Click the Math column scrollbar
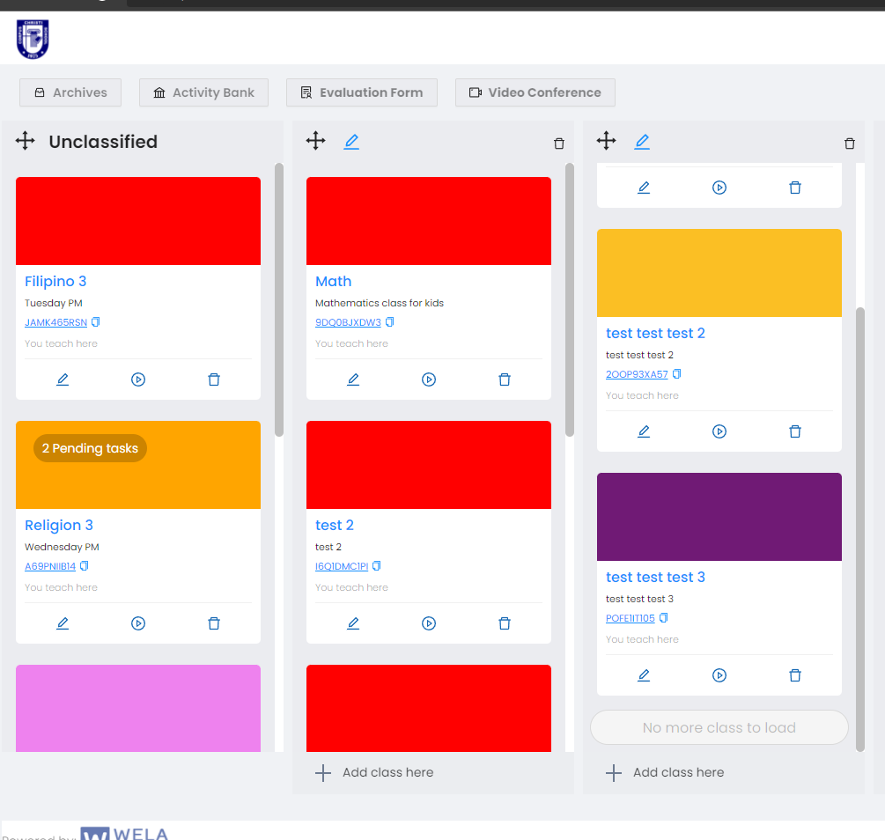Image resolution: width=885 pixels, height=840 pixels. tap(570, 299)
